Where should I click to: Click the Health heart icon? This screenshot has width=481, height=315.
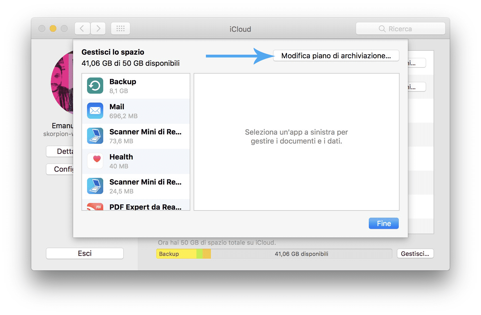click(x=95, y=161)
